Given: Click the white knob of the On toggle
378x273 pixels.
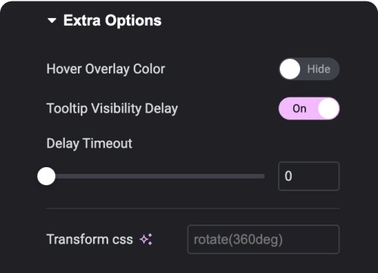Looking at the screenshot, I should pos(328,109).
